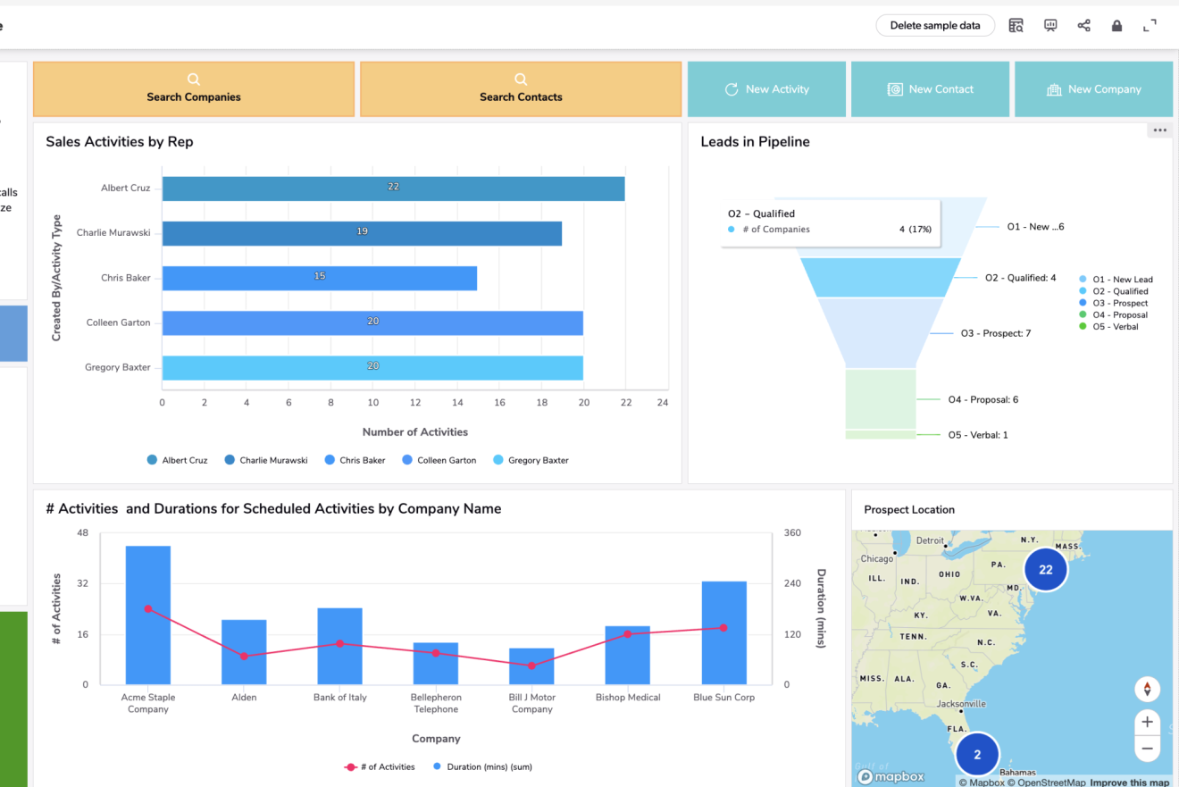The image size is (1179, 787).
Task: Reset map bearing with the compass button
Action: [1147, 689]
